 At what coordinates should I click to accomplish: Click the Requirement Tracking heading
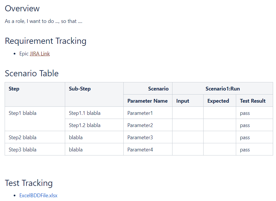pos(46,41)
